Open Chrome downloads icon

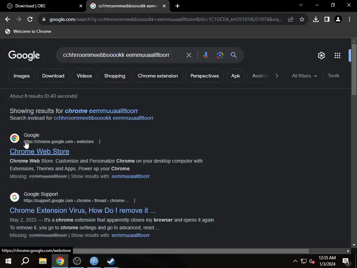tap(316, 20)
